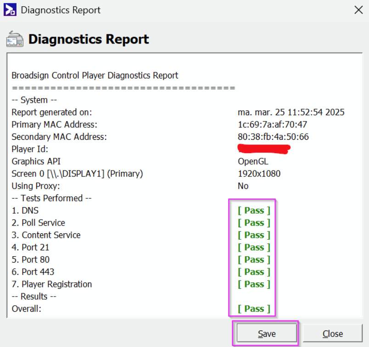
Task: Click the report generated date value
Action: coord(291,112)
